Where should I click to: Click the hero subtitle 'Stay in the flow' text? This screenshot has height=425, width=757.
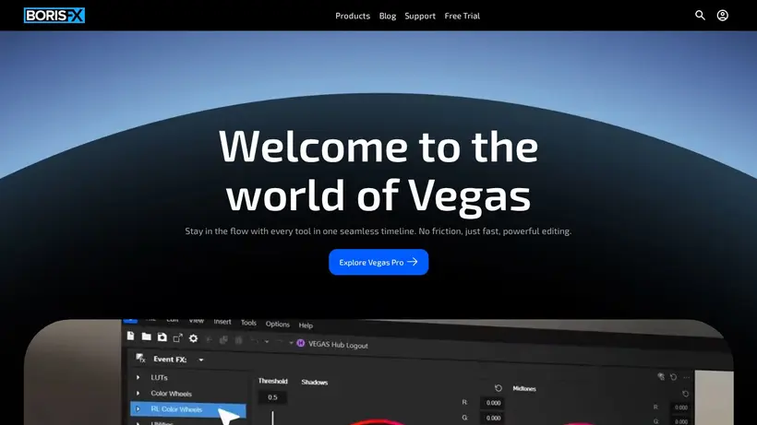[378, 231]
